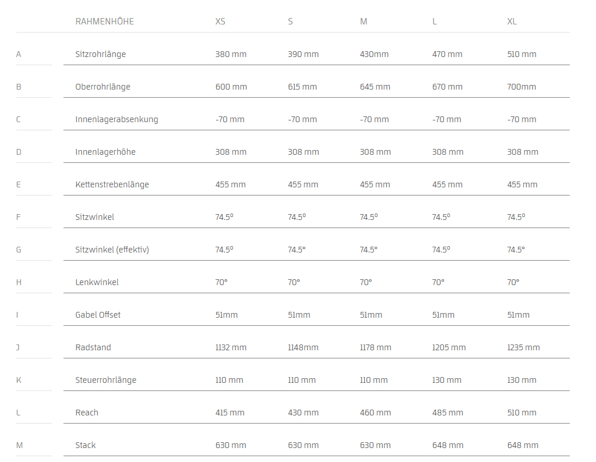596x462 pixels.
Task: Click the 645 mm Oberrohrlänge value
Action: 375,87
